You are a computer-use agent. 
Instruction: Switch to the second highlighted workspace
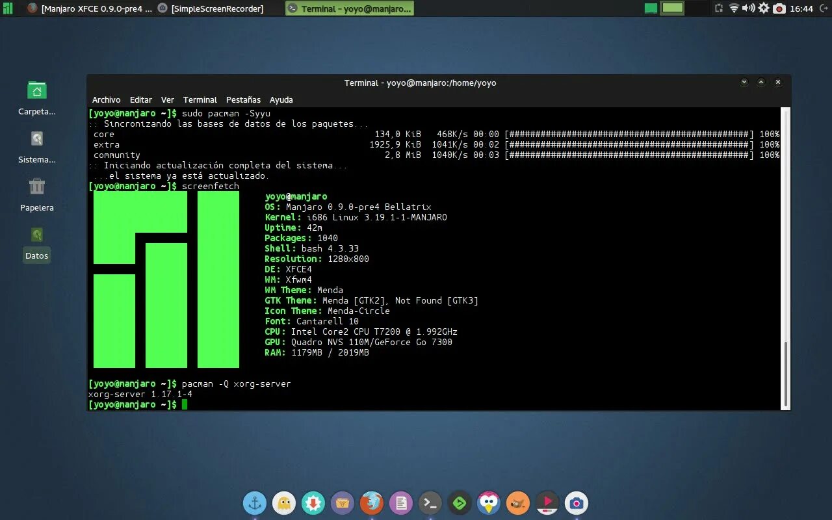673,8
